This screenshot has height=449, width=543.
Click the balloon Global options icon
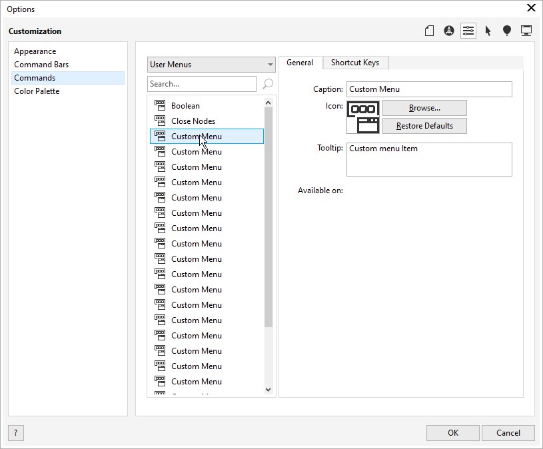tap(507, 31)
